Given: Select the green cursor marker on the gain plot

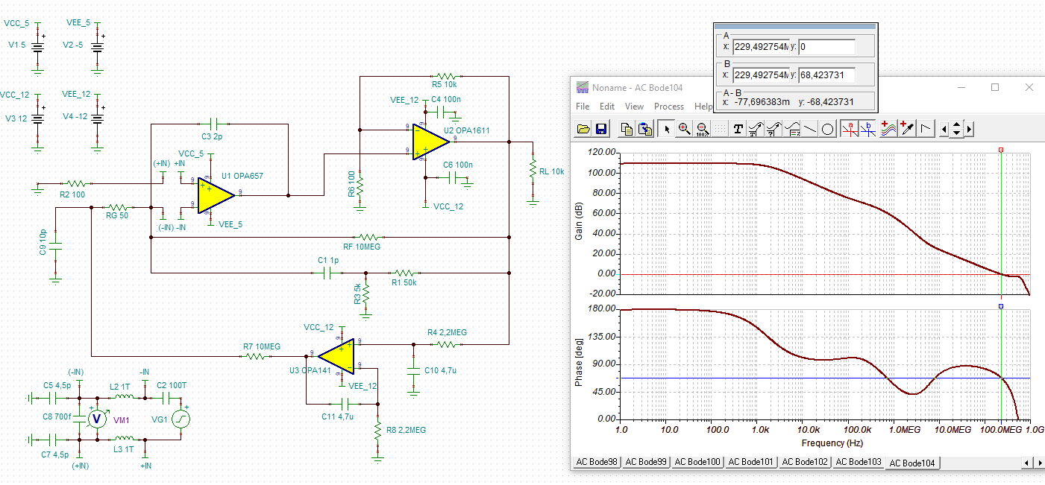Looking at the screenshot, I should 1000,149.
